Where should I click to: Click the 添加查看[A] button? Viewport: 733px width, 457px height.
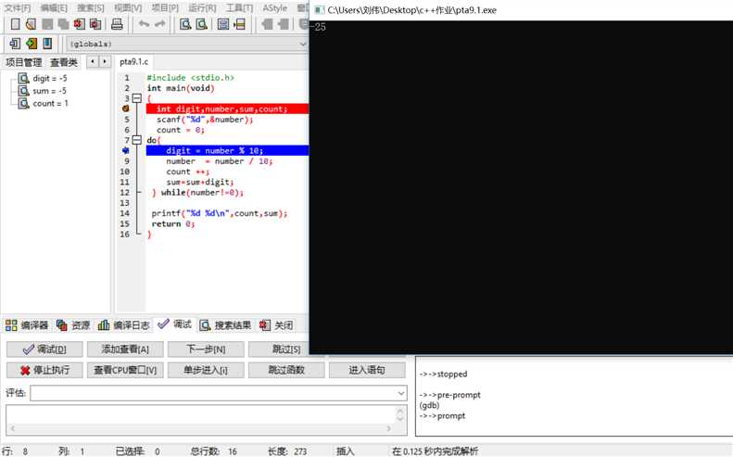coord(125,349)
